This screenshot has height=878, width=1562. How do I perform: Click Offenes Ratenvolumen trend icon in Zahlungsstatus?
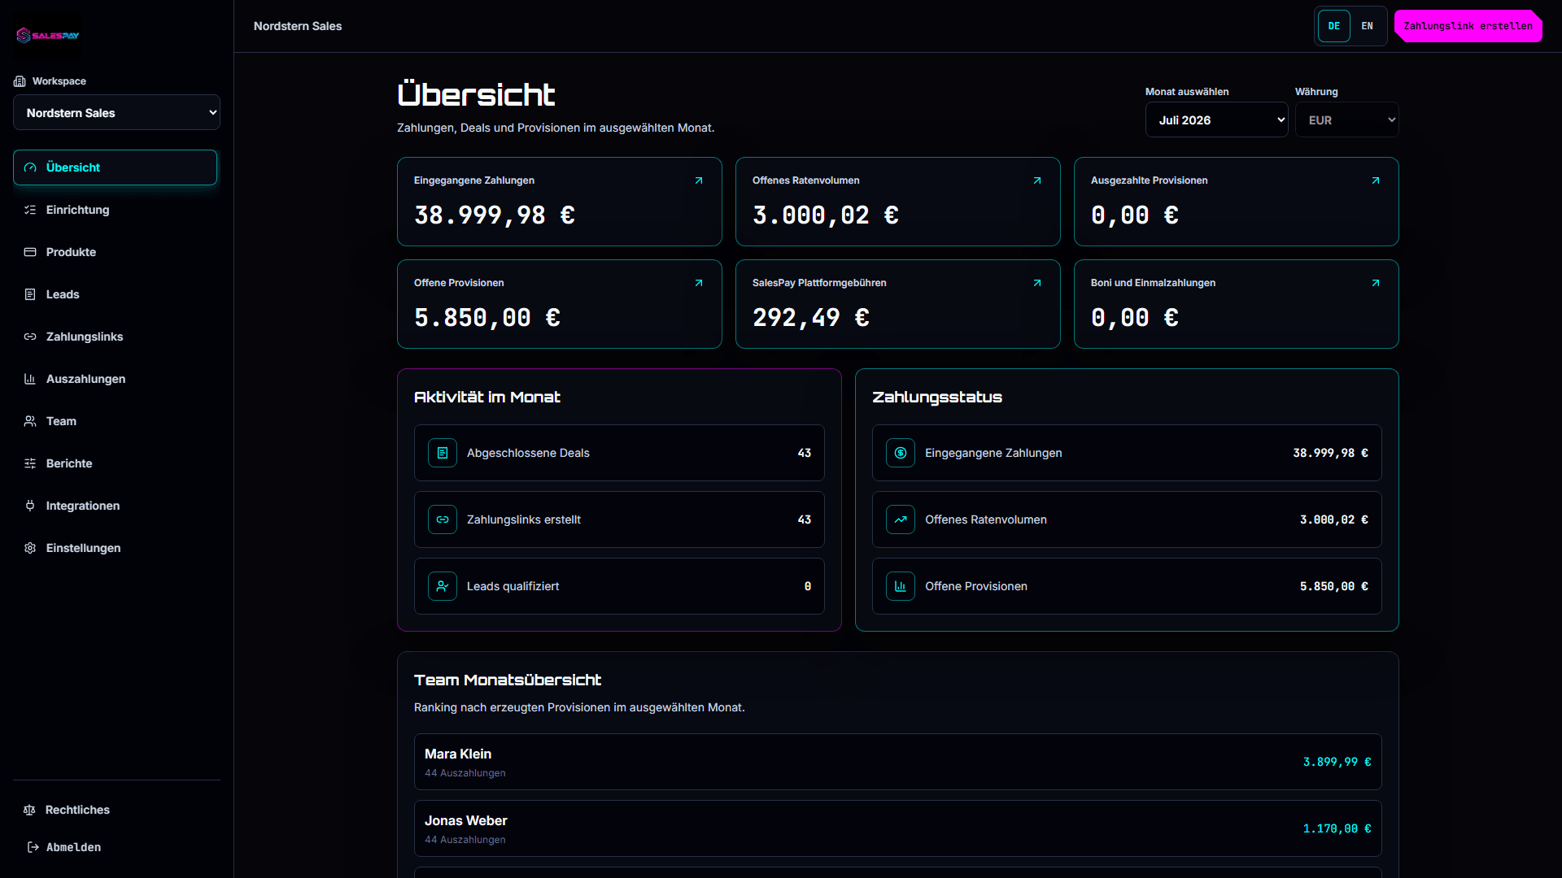point(901,519)
